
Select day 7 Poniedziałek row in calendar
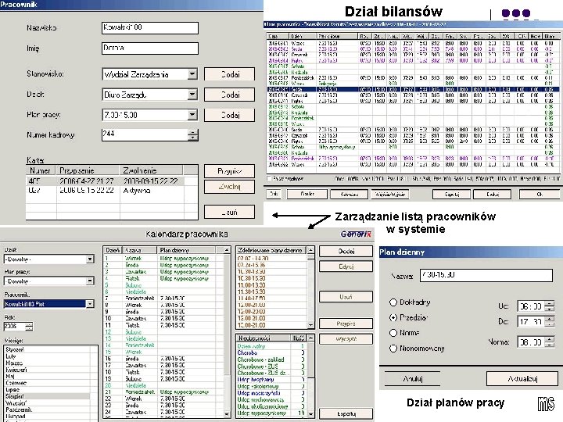pyautogui.click(x=163, y=299)
